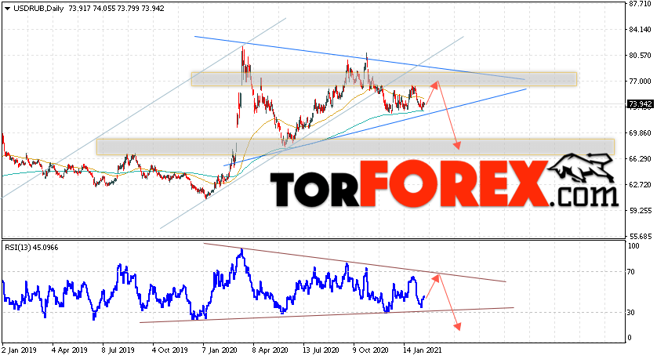The image size is (657, 359).
Task: Click the 14 Jan 2021 date label
Action: pyautogui.click(x=423, y=350)
